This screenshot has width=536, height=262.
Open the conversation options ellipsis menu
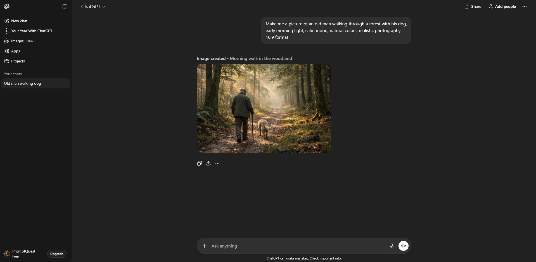pyautogui.click(x=525, y=6)
